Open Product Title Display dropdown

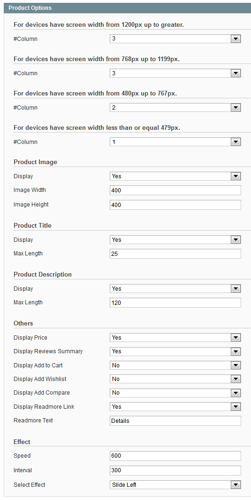[175, 239]
